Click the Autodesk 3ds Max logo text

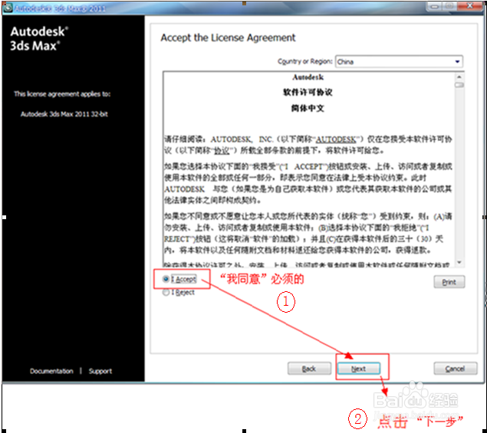point(39,39)
